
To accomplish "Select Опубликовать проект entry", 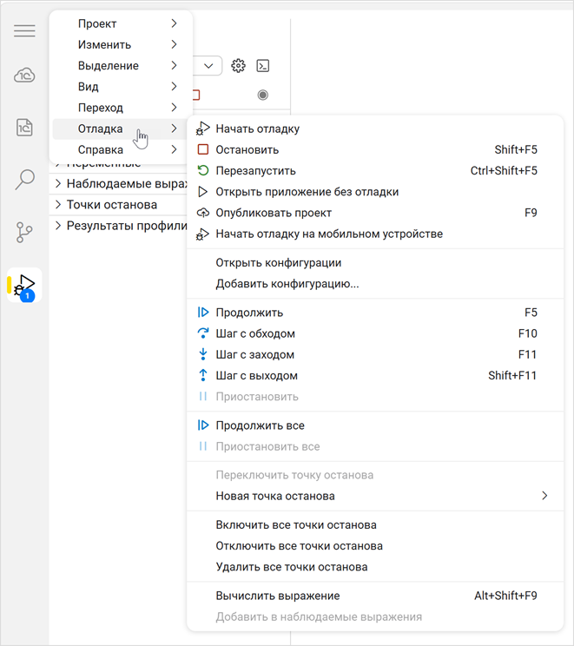I will pos(375,213).
